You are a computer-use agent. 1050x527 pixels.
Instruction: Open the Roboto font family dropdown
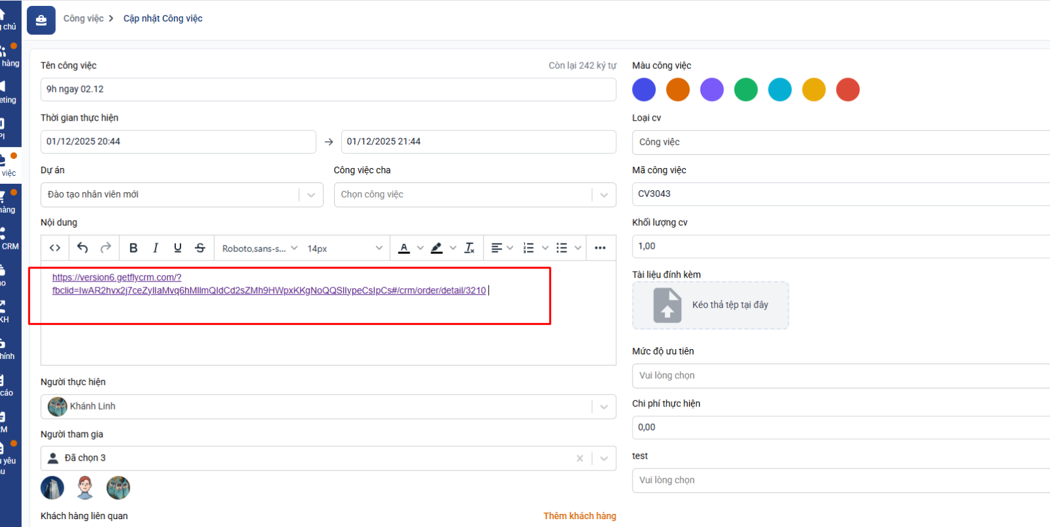(x=259, y=249)
